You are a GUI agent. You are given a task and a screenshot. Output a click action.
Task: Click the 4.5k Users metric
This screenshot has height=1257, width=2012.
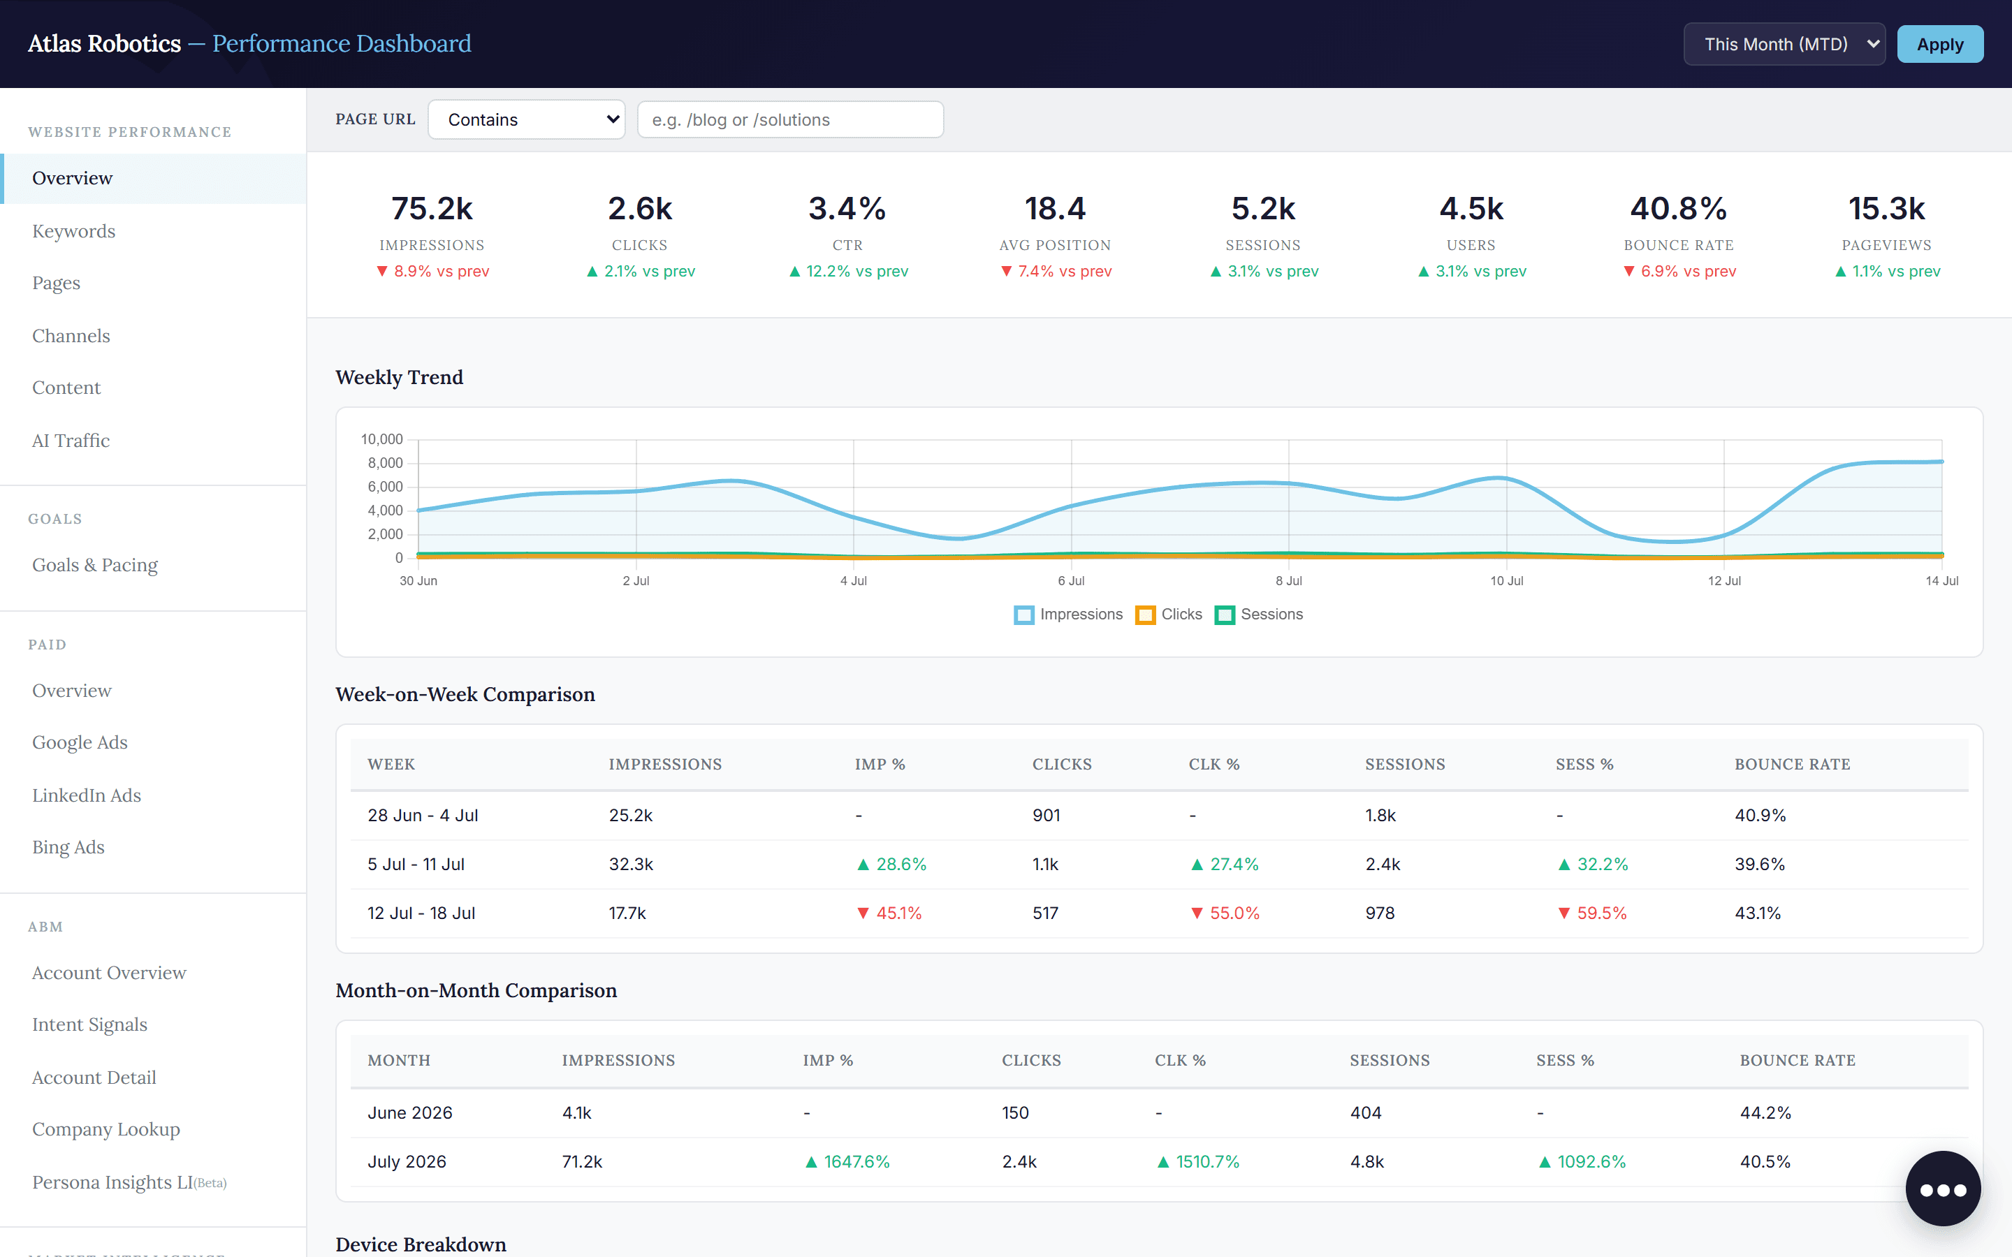pyautogui.click(x=1471, y=235)
